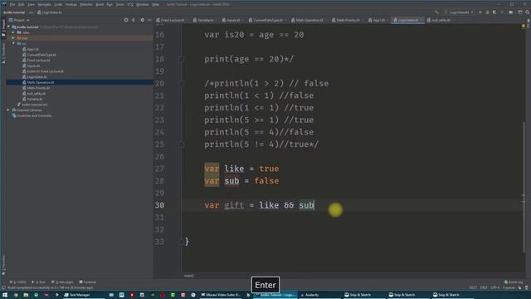This screenshot has width=531, height=299.
Task: Open Movavi Video Suite from taskbar
Action: coord(221,295)
